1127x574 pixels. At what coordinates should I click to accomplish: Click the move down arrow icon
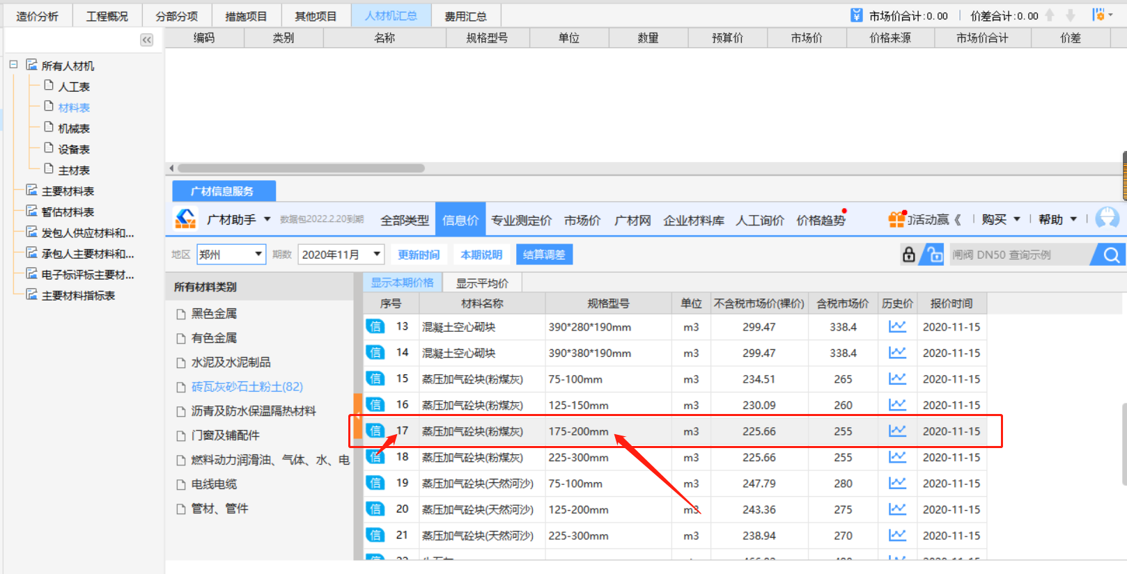click(x=1071, y=15)
